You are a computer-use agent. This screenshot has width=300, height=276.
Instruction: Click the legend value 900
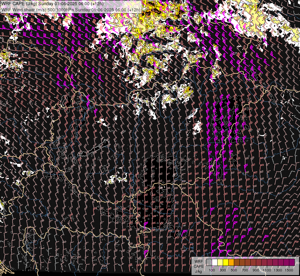[256, 270]
